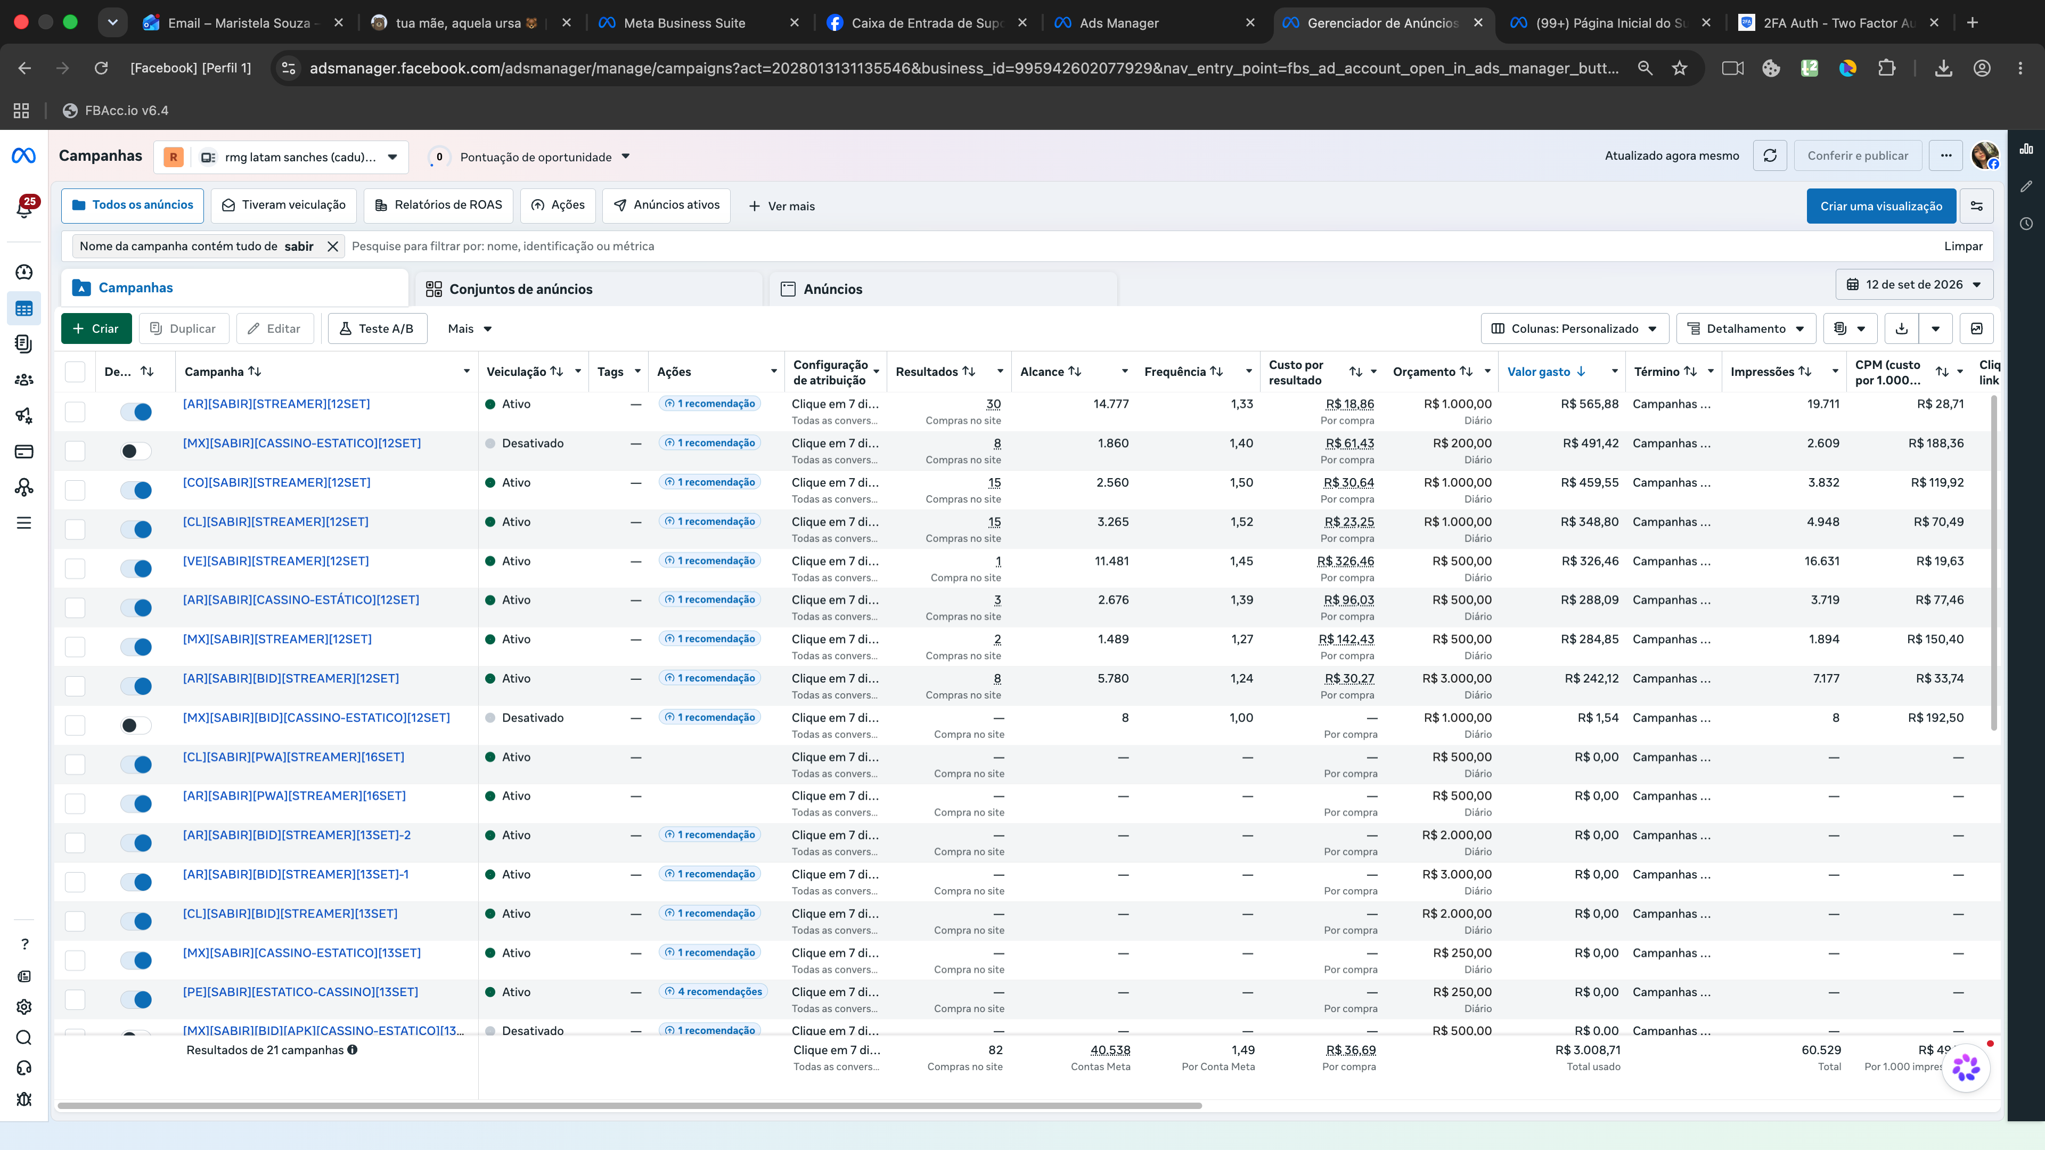Check the box for [AR][SABIR][STREAMER][12SET]
The image size is (2045, 1150).
pyautogui.click(x=76, y=411)
